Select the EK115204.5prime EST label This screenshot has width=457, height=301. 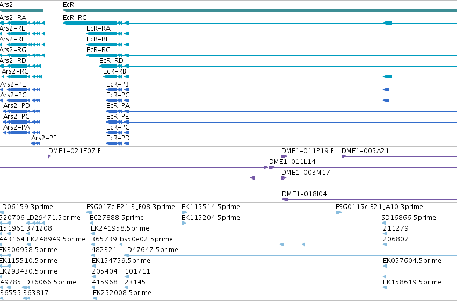(211, 218)
